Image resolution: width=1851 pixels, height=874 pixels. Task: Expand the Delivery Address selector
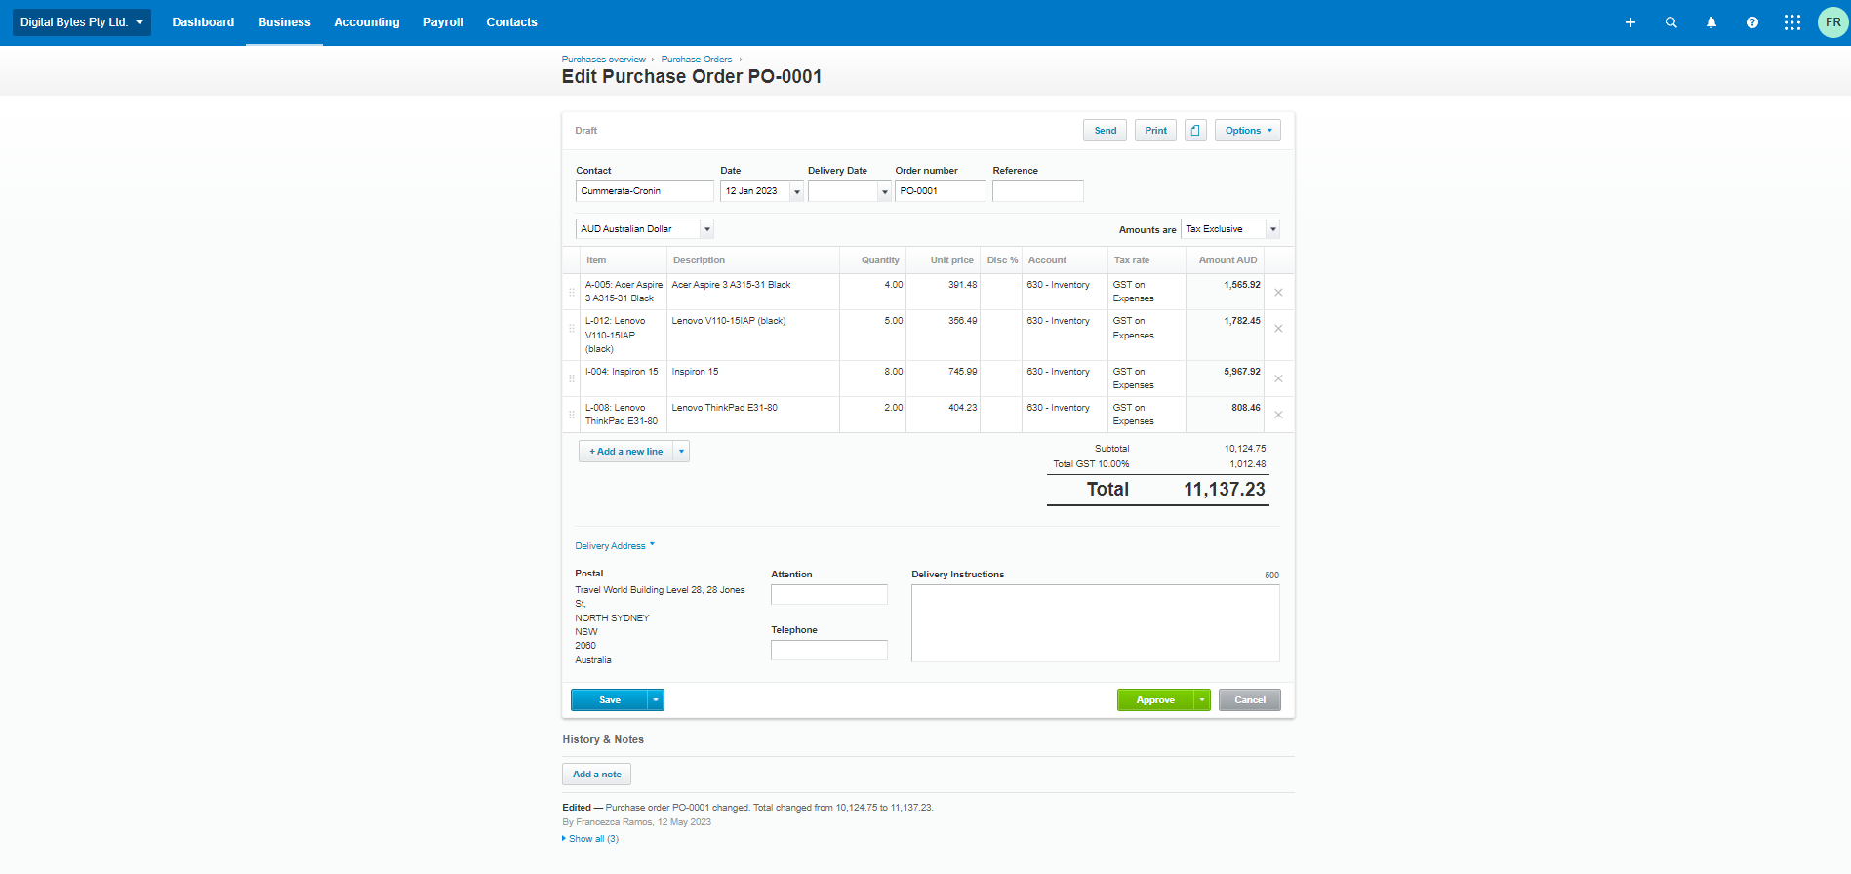(615, 546)
